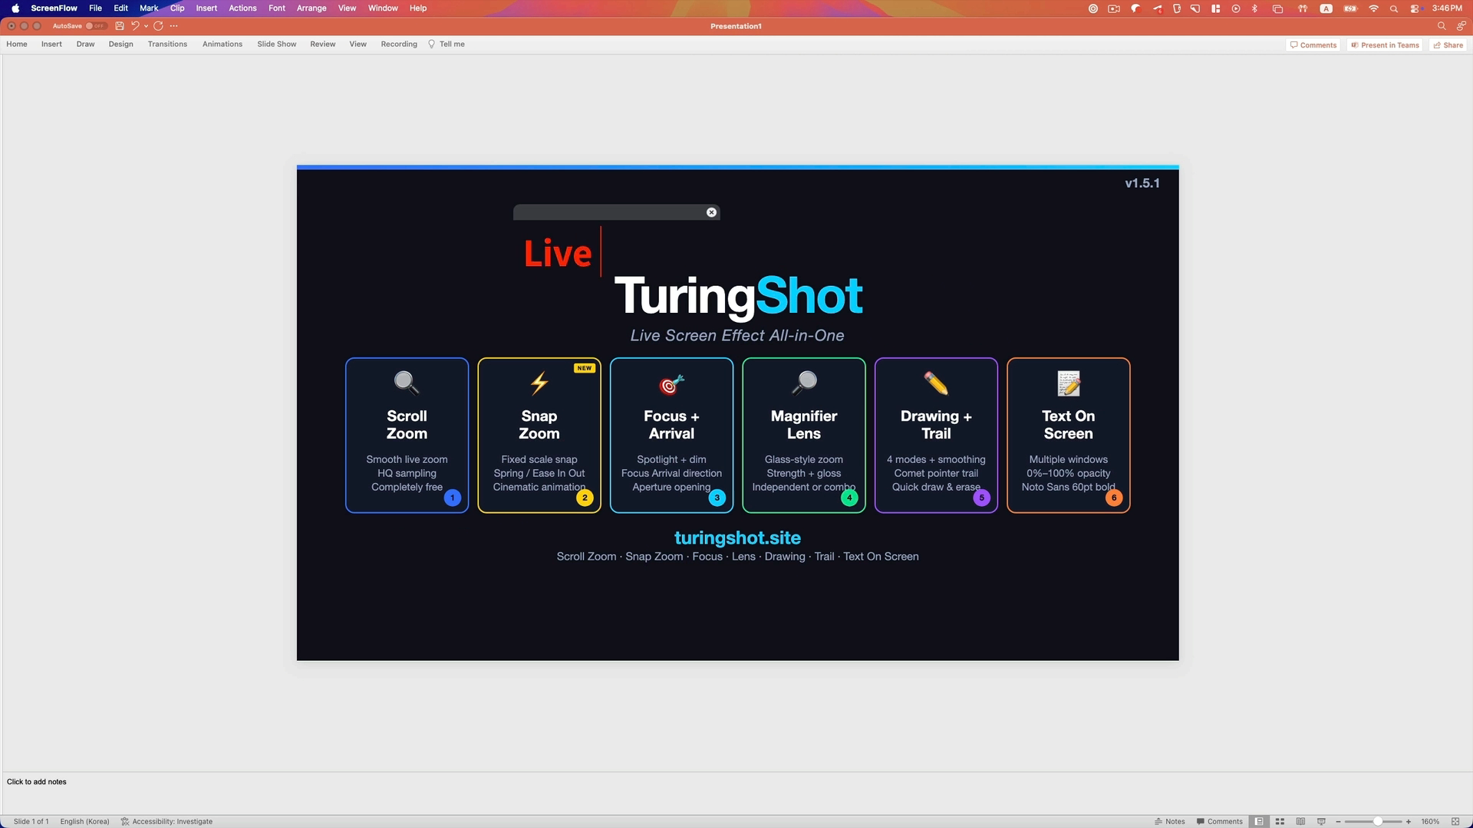Click the Bluetooth menu bar icon

[1255, 8]
